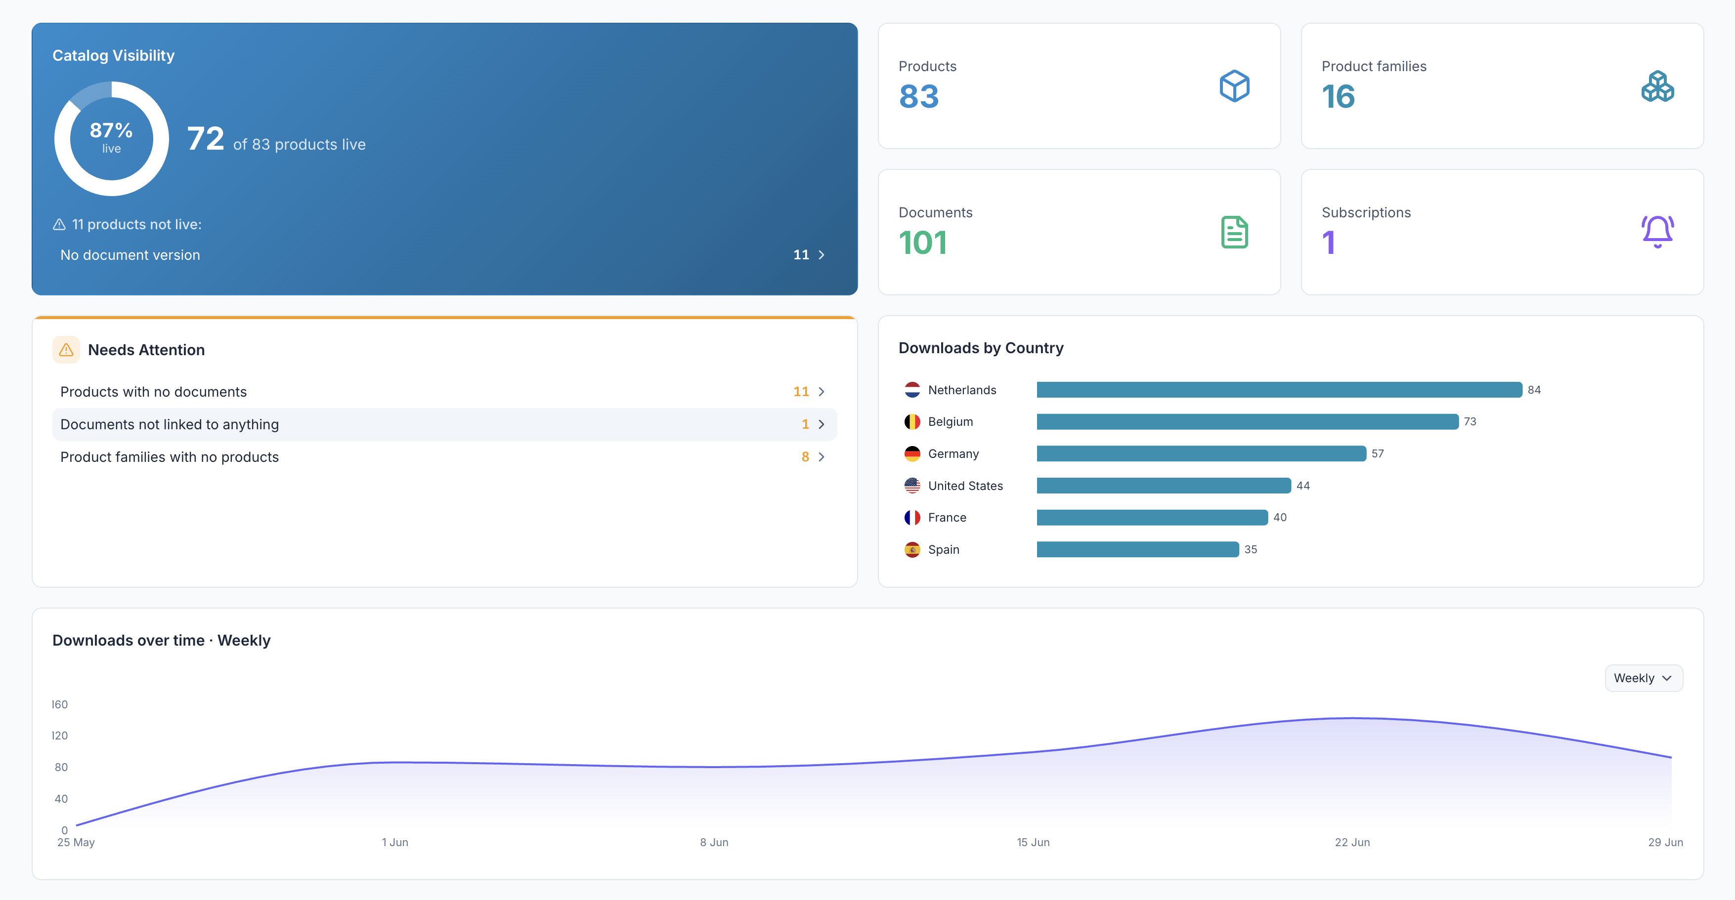Screen dimensions: 1735x900
Task: Click the Germany download bar
Action: click(1201, 453)
